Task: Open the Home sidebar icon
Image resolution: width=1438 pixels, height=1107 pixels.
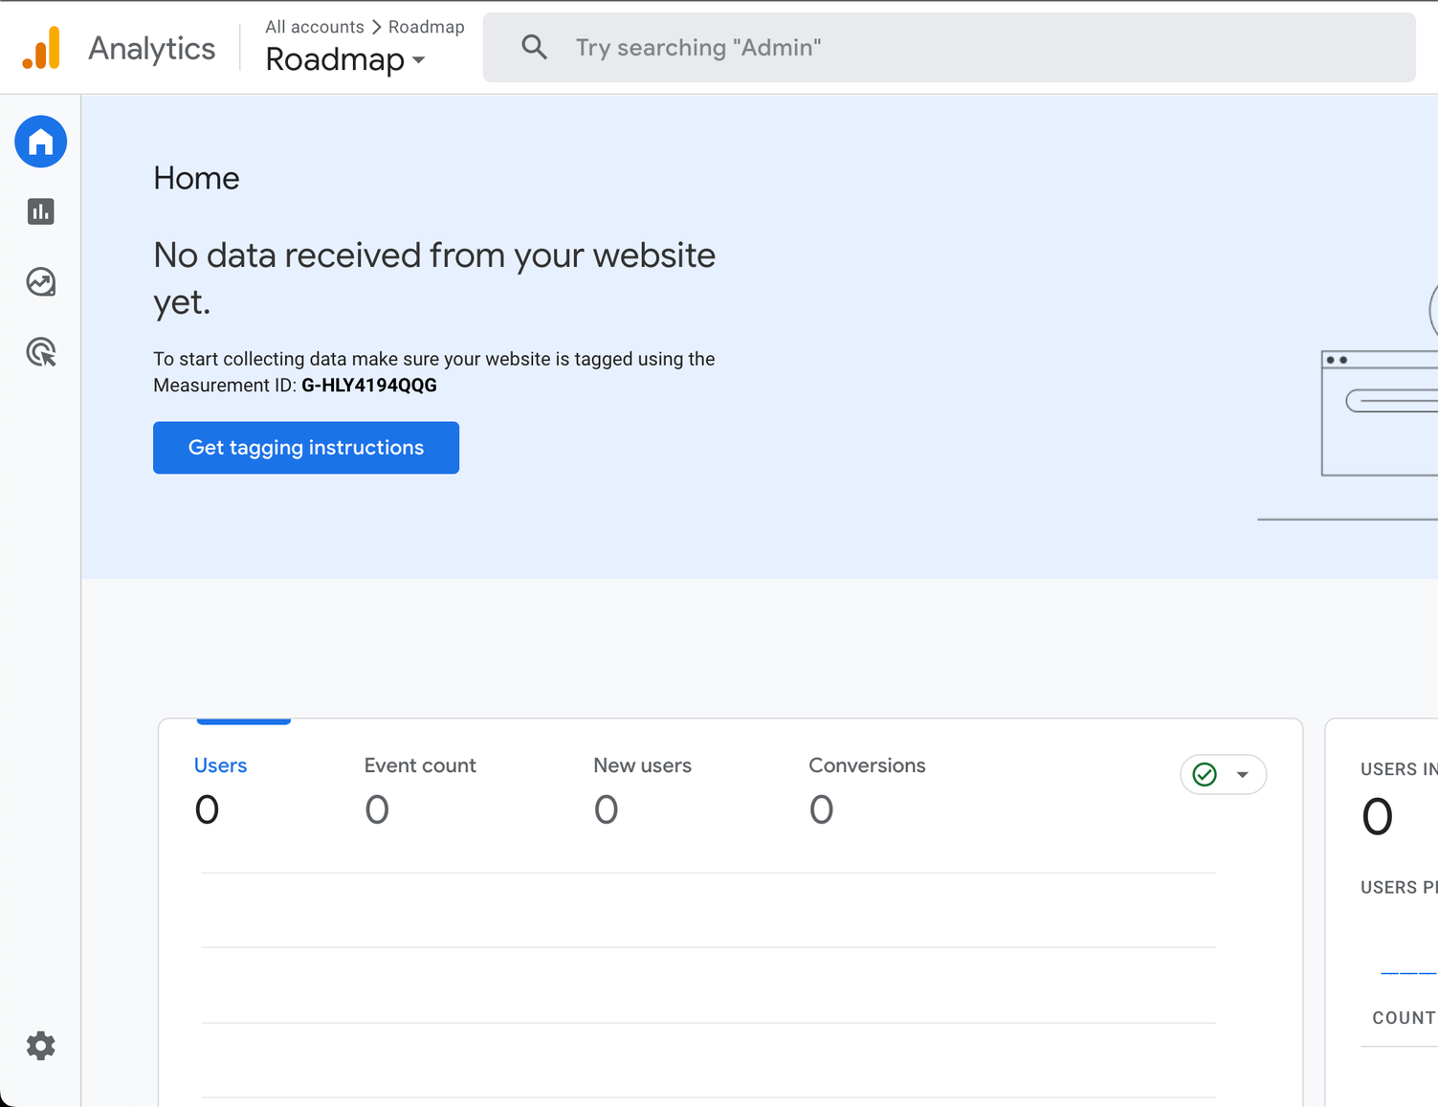Action: click(41, 142)
